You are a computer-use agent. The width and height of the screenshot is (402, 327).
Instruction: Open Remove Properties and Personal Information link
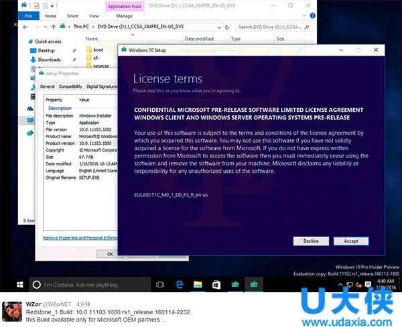[x=80, y=238]
